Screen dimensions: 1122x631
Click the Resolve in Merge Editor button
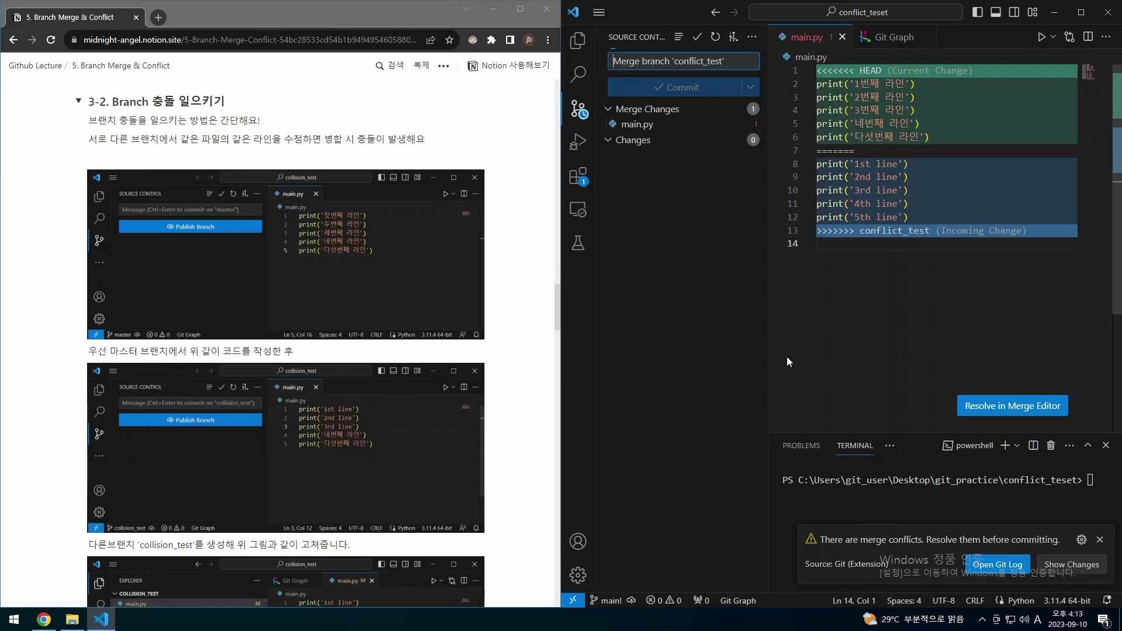click(x=1012, y=405)
